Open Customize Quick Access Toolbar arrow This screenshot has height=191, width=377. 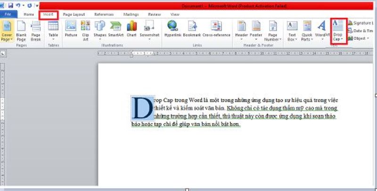[x=36, y=6]
